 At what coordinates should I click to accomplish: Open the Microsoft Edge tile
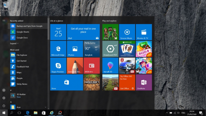click(58, 49)
